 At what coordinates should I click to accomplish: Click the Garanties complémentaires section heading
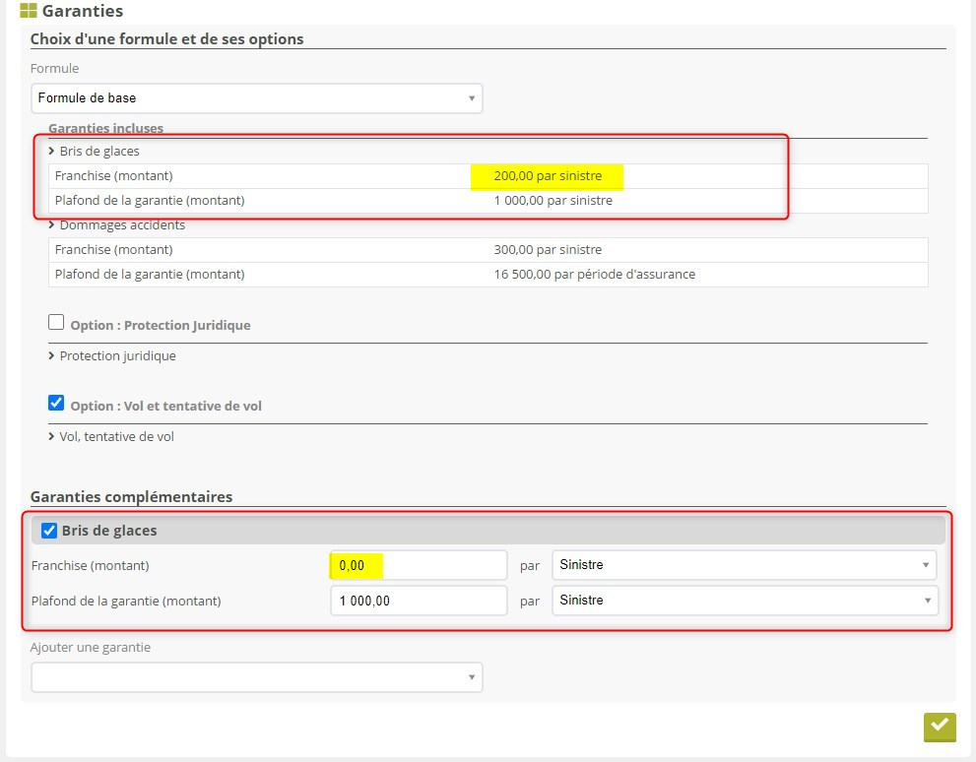[131, 497]
